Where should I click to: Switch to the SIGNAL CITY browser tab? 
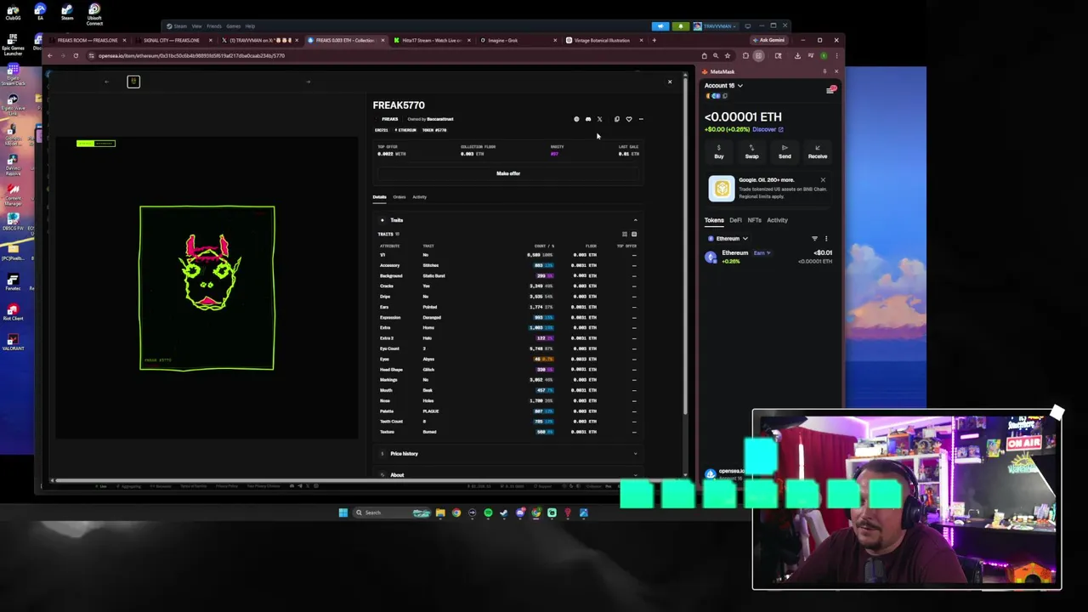pos(173,40)
